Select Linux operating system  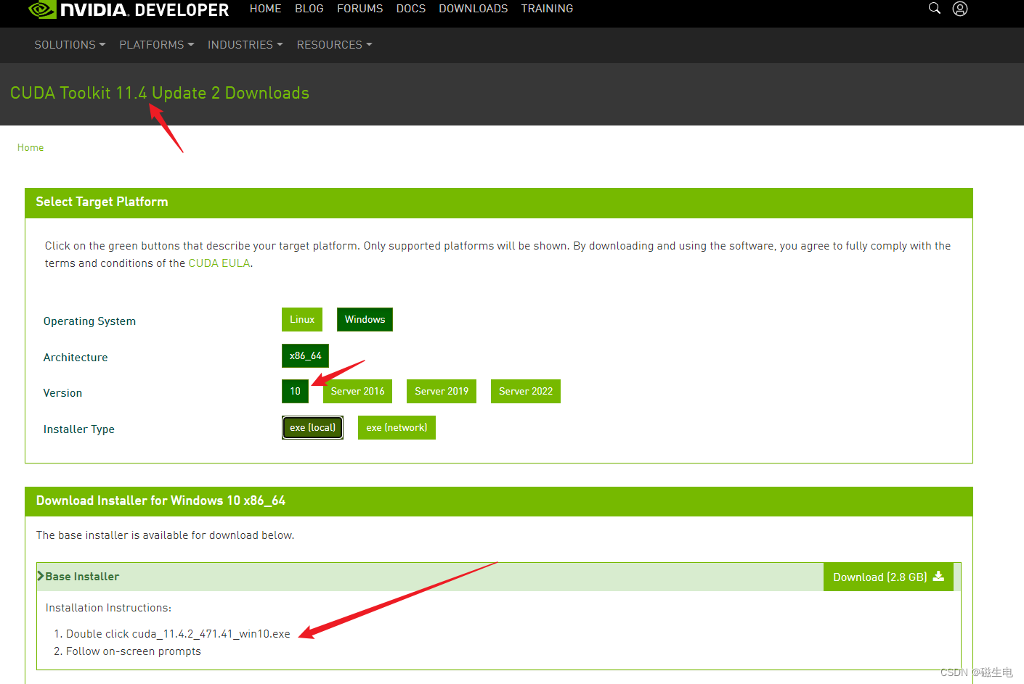tap(302, 319)
